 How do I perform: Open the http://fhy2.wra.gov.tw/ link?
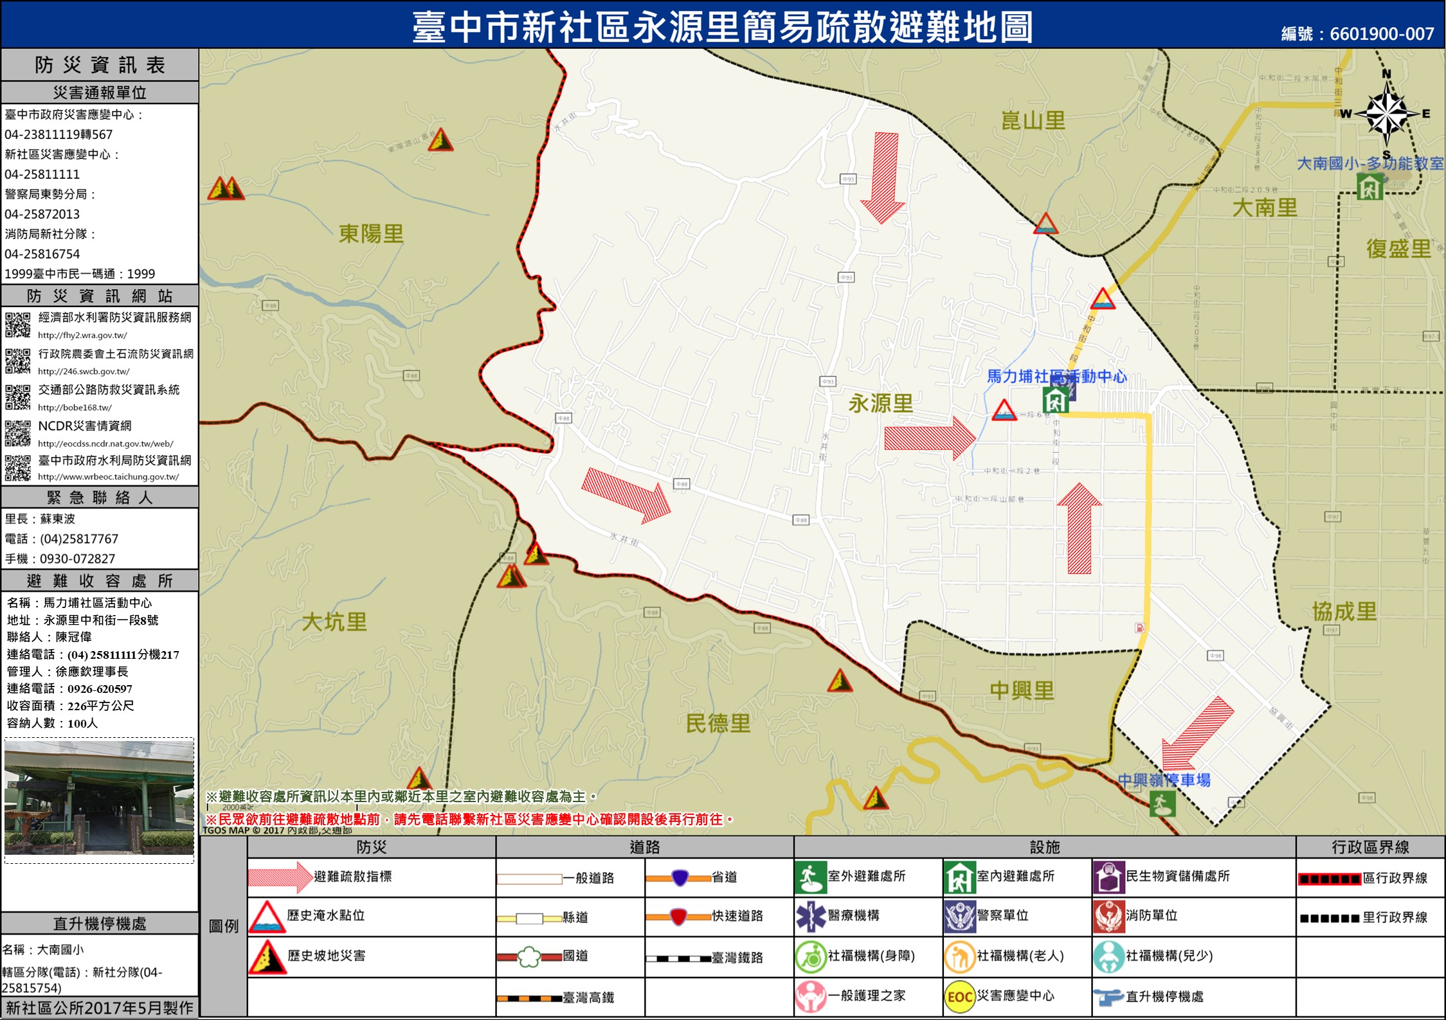[82, 335]
